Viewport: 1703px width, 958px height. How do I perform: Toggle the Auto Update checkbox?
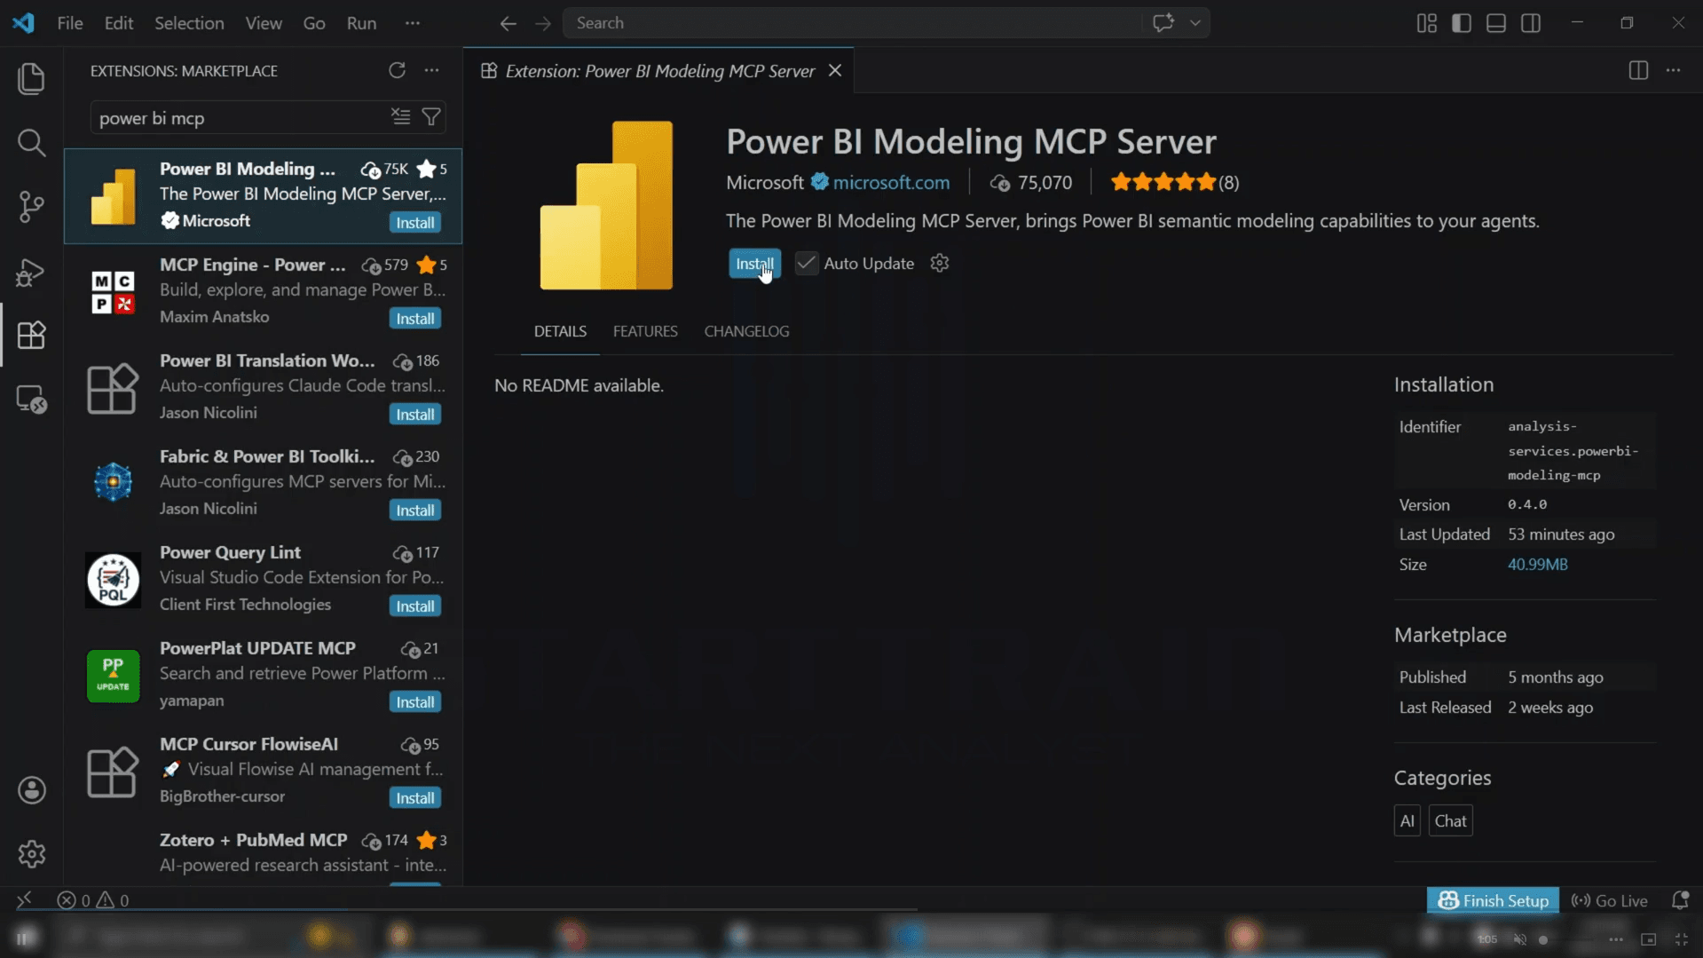[x=806, y=263]
